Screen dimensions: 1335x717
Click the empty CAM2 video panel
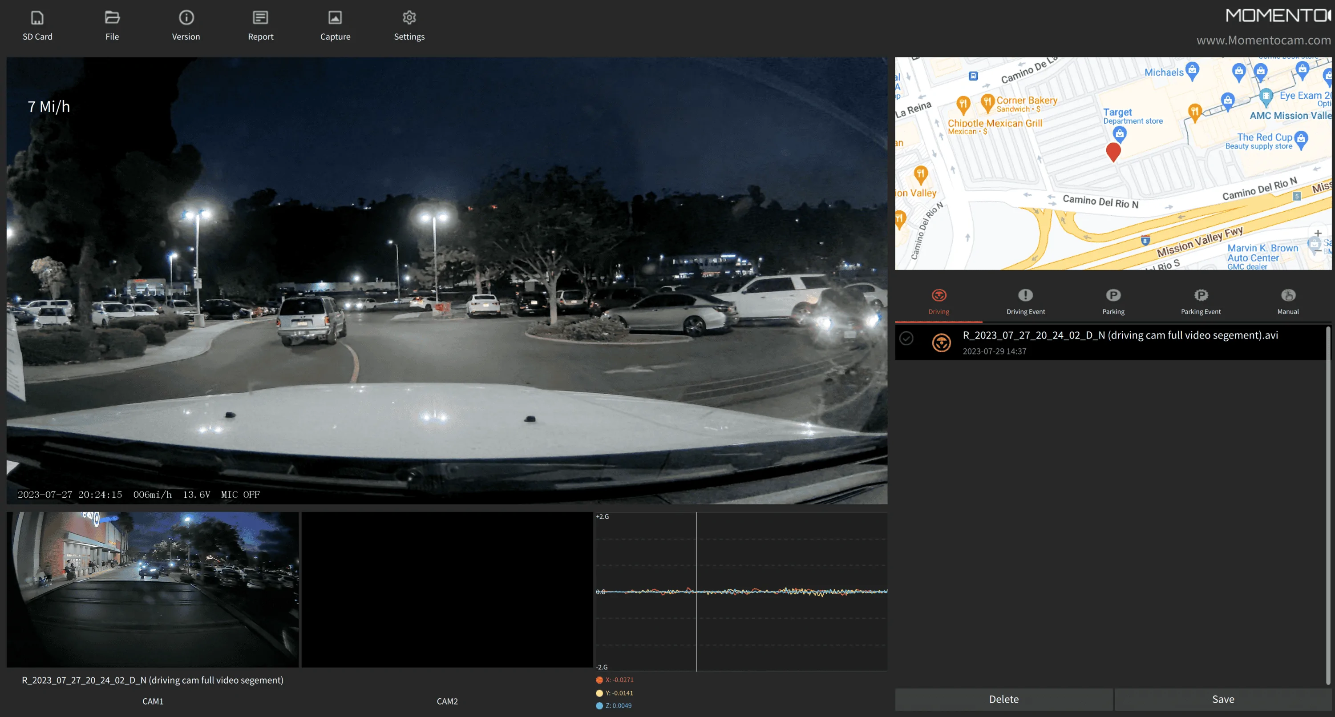[447, 589]
